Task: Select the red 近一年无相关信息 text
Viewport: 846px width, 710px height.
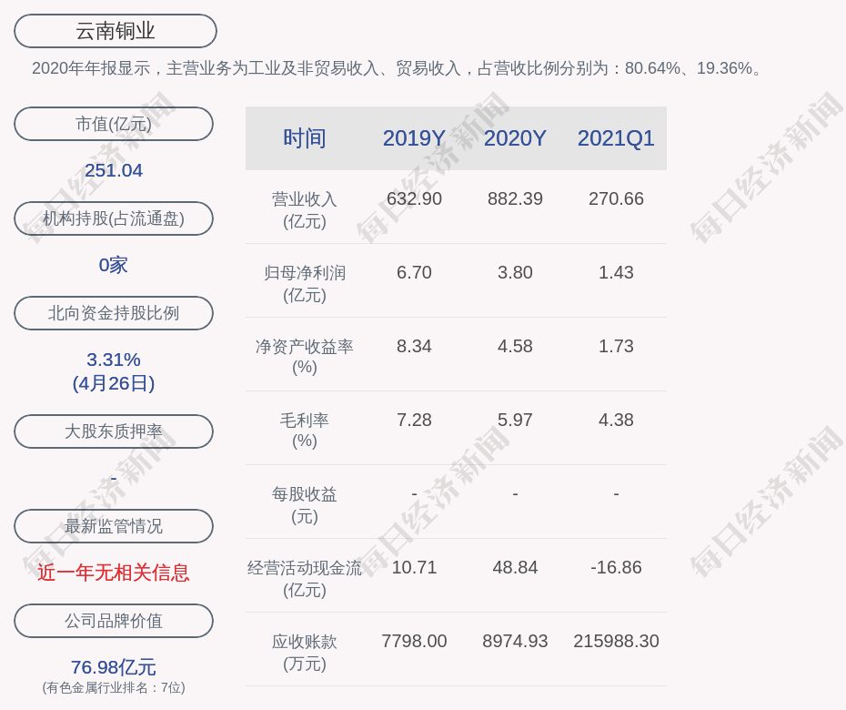Action: pos(114,573)
